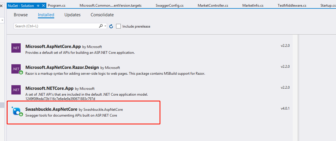Select the Swashbuckle.AspNetCore package title
The width and height of the screenshot is (336, 141).
click(51, 109)
